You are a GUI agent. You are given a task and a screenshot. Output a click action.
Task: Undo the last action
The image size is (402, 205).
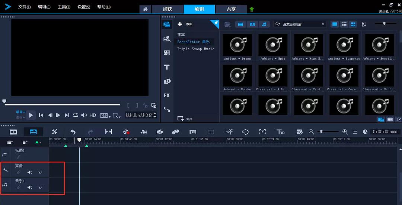(x=73, y=132)
